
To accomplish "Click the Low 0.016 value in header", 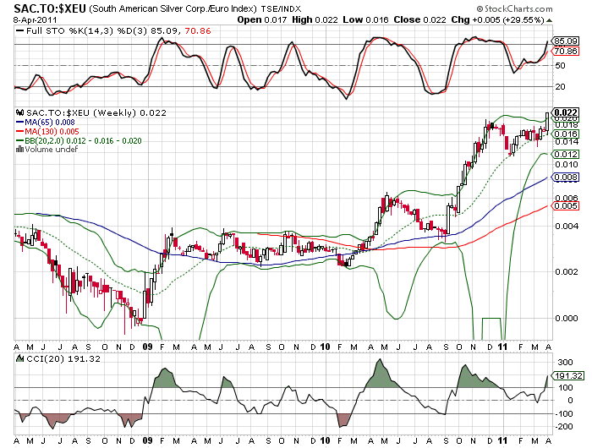I will click(365, 19).
